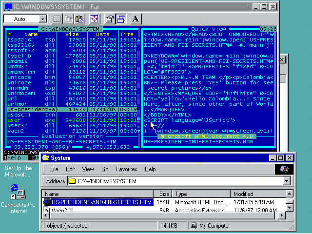Select tsp3216l tsp row in Far panel
Screen dimensions: 312x234
pyautogui.click(x=72, y=40)
